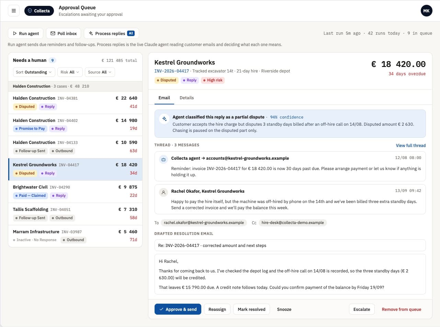Click the 94% confidence label
The height and width of the screenshot is (327, 440).
(x=286, y=117)
